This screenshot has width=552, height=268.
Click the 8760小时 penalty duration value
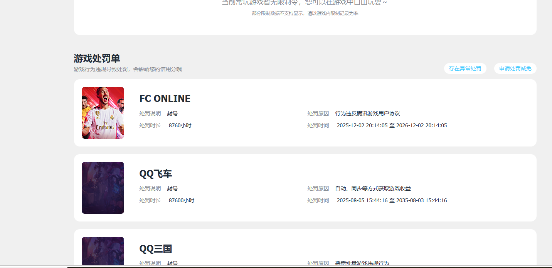point(180,125)
